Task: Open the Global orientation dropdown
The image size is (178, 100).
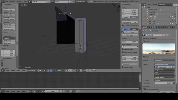Action: coord(61,71)
